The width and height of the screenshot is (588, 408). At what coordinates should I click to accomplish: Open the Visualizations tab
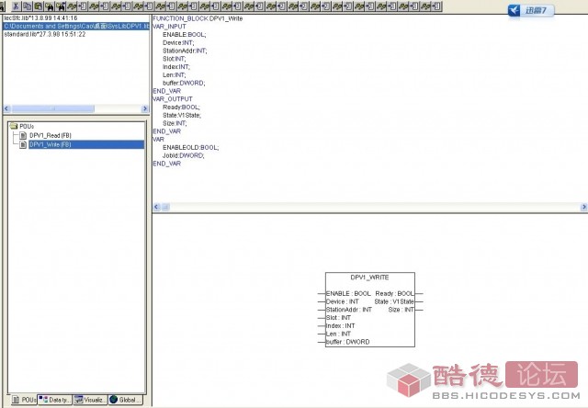91,401
